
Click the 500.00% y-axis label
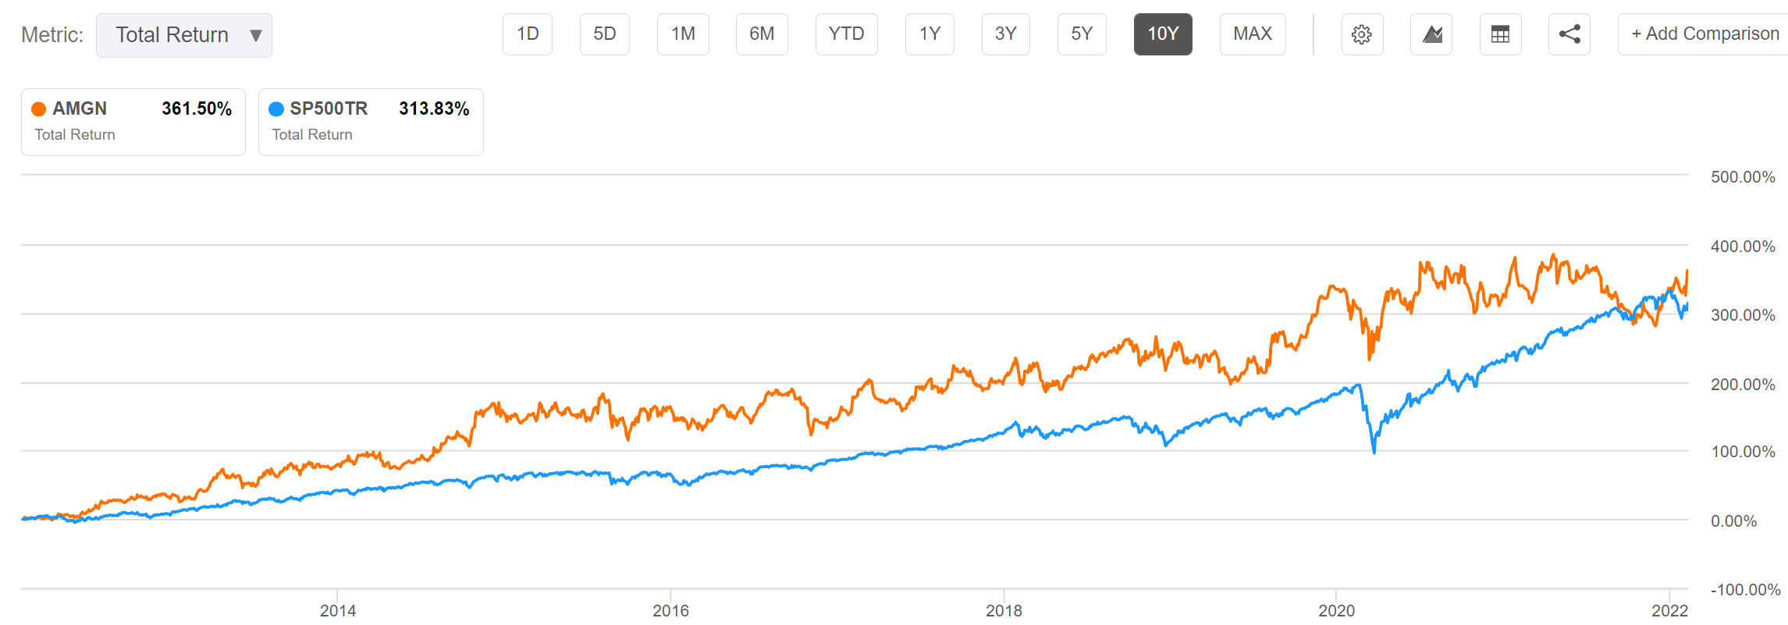pyautogui.click(x=1743, y=177)
